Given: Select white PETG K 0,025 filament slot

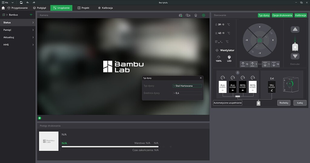Looking at the screenshot, I should tap(253, 87).
